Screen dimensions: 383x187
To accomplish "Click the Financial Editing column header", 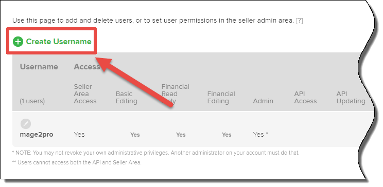I will [x=221, y=98].
